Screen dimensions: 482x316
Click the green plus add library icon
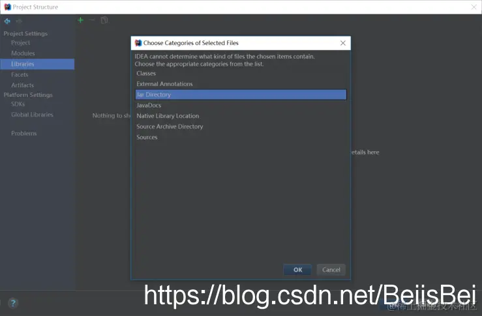pos(80,20)
